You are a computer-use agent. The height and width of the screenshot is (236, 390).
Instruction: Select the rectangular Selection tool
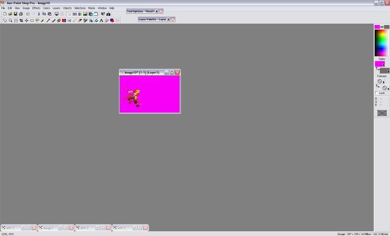pyautogui.click(x=32, y=20)
